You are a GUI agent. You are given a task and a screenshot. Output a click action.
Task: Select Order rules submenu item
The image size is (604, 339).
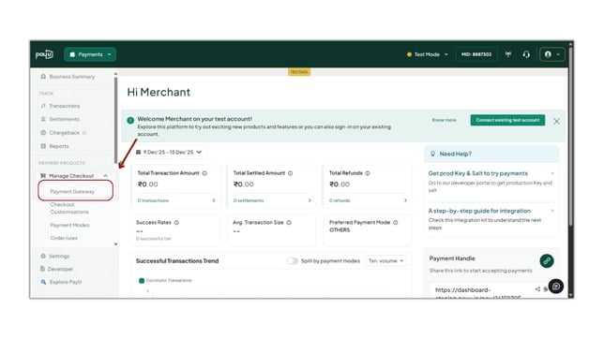click(x=64, y=238)
